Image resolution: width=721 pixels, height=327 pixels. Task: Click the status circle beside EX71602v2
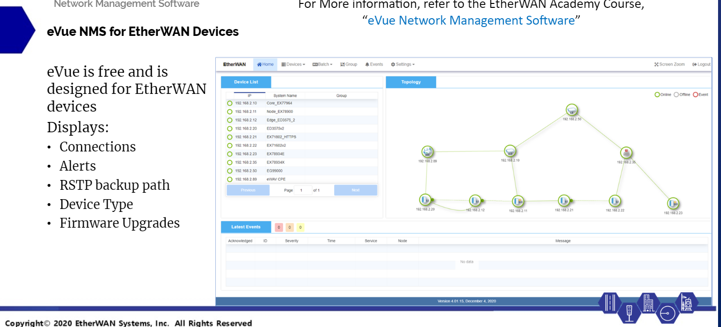tap(230, 146)
